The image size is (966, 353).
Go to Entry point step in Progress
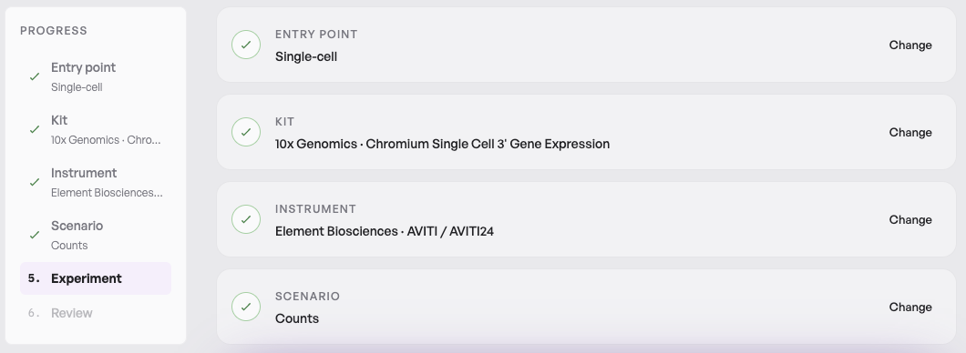point(96,76)
